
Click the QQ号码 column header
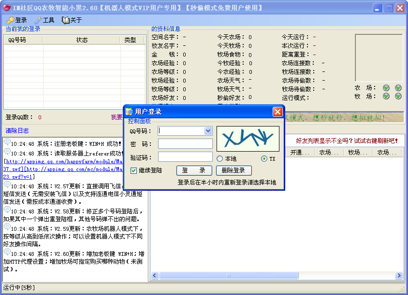pos(23,40)
